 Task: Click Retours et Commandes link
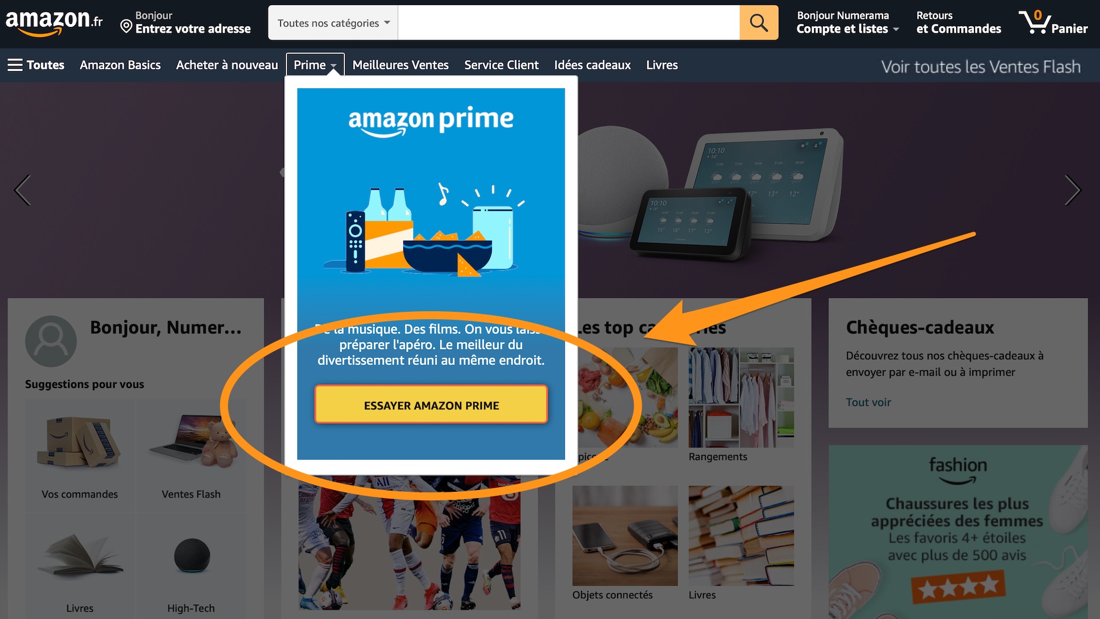tap(958, 23)
